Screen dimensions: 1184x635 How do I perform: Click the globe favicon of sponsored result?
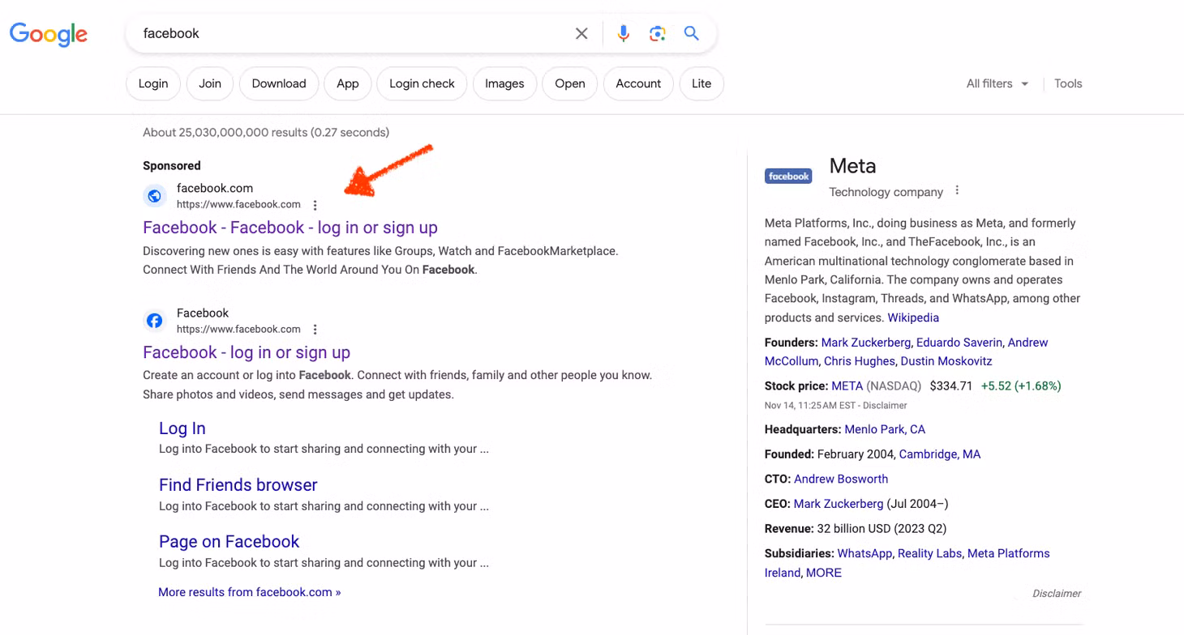[x=154, y=196]
